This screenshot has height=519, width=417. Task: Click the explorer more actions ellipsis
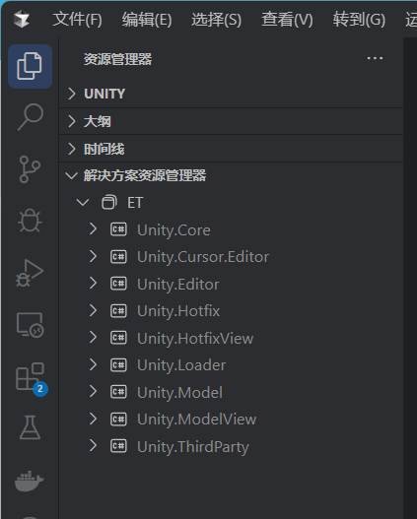click(x=375, y=58)
